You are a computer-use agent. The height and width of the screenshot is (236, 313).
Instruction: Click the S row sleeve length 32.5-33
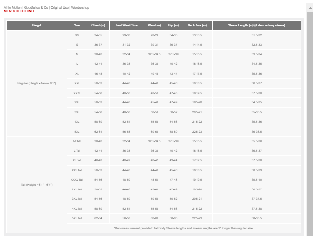pos(257,45)
